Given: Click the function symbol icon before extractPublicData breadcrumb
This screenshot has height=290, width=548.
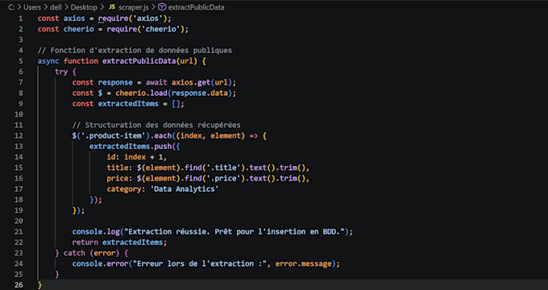Looking at the screenshot, I should pos(162,7).
